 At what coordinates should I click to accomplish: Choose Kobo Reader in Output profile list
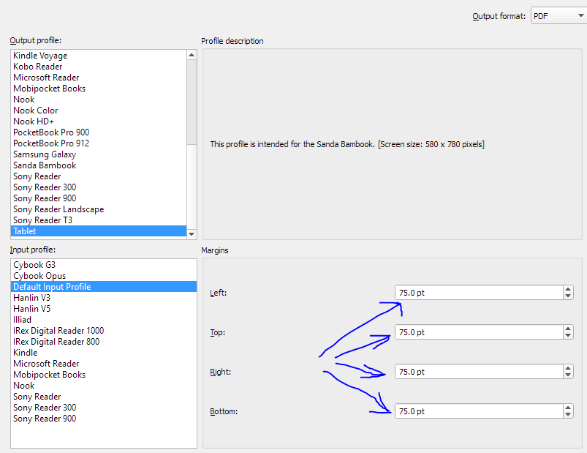click(x=99, y=67)
